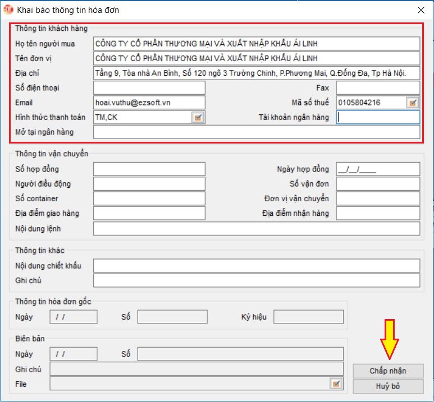The width and height of the screenshot is (434, 402).
Task: Click the Ghi chú field in Biên bản
Action: (x=197, y=369)
